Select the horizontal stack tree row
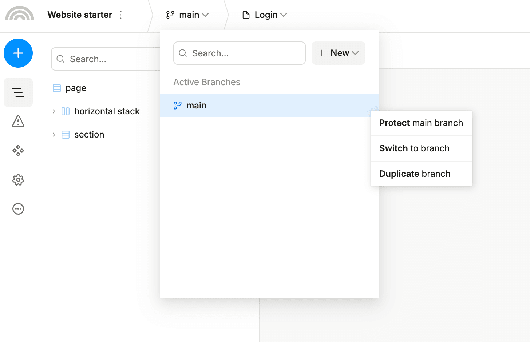This screenshot has height=342, width=530. [100, 111]
